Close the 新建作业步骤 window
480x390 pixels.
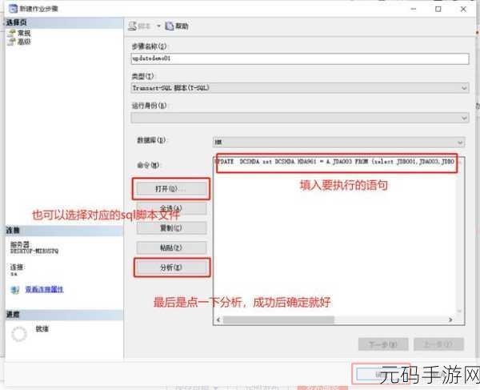(463, 9)
